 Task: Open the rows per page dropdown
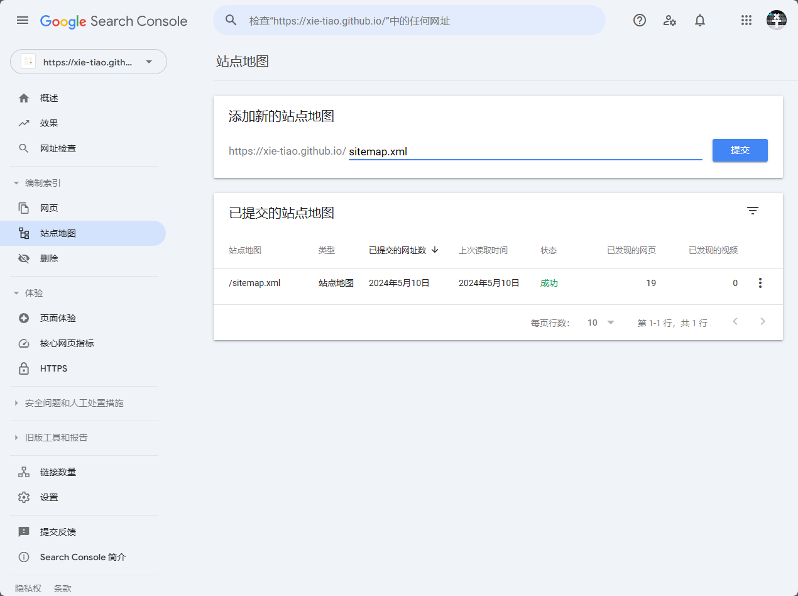601,323
